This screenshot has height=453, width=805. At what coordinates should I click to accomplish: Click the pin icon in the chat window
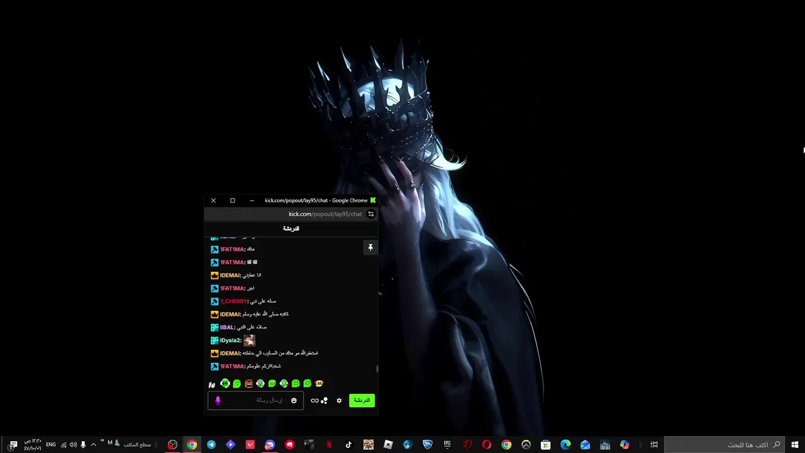[370, 248]
